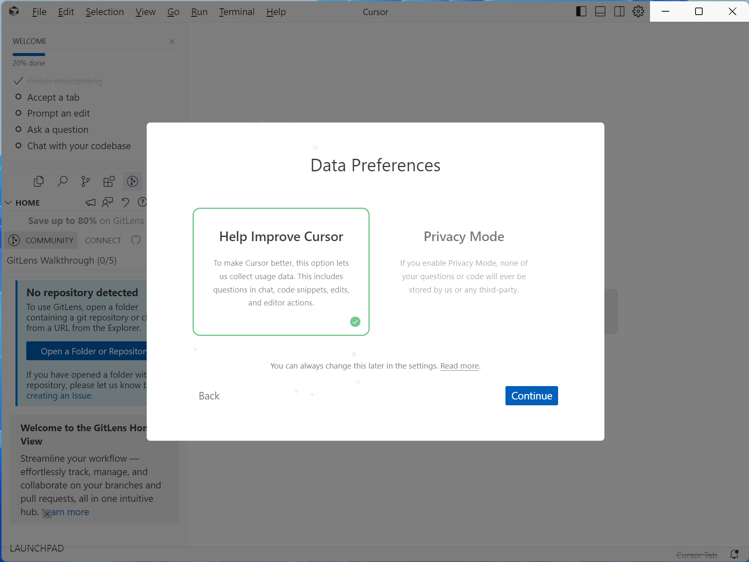Select the Help Improve Cursor option
This screenshot has height=562, width=749.
(281, 272)
